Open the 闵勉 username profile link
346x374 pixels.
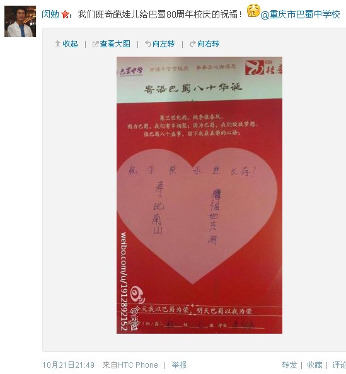[50, 14]
